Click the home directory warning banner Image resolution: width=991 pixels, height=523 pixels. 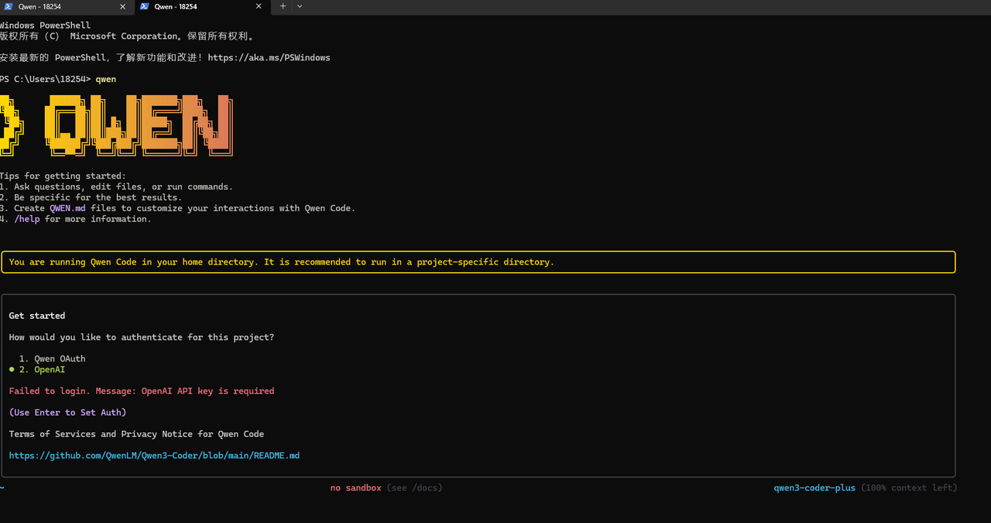click(478, 262)
